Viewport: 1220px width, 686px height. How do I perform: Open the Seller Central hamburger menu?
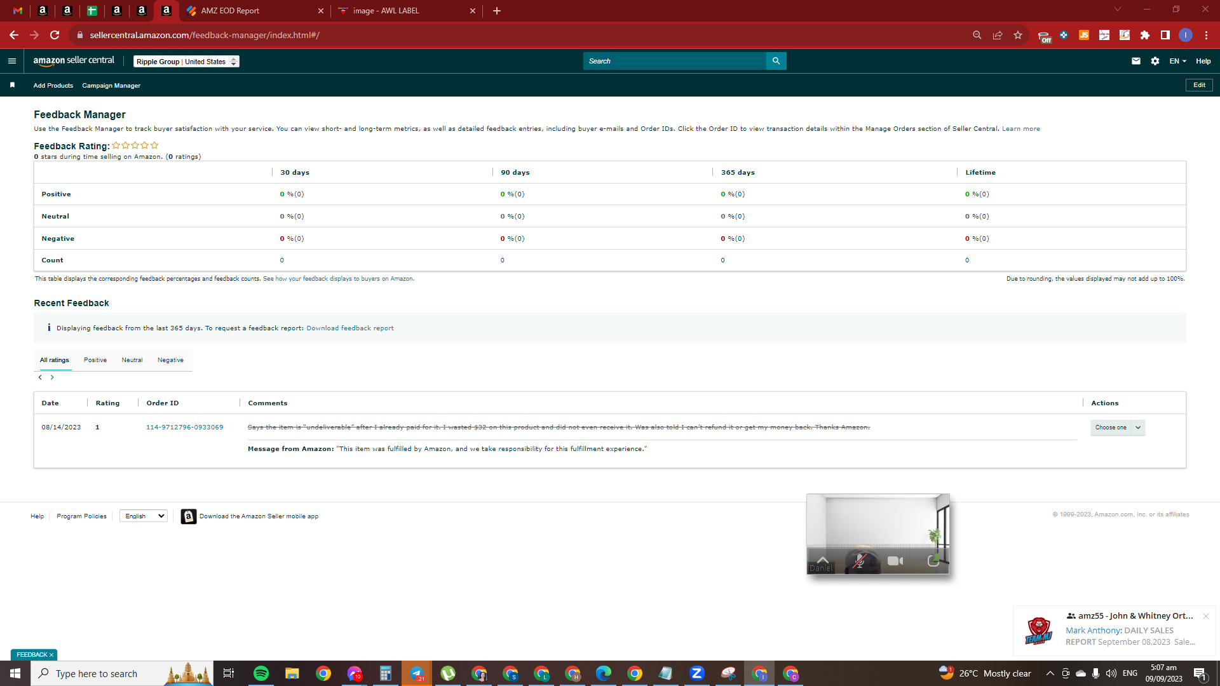(x=11, y=61)
